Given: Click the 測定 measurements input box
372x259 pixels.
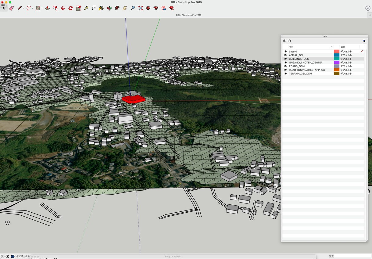Looking at the screenshot, I should 353,256.
